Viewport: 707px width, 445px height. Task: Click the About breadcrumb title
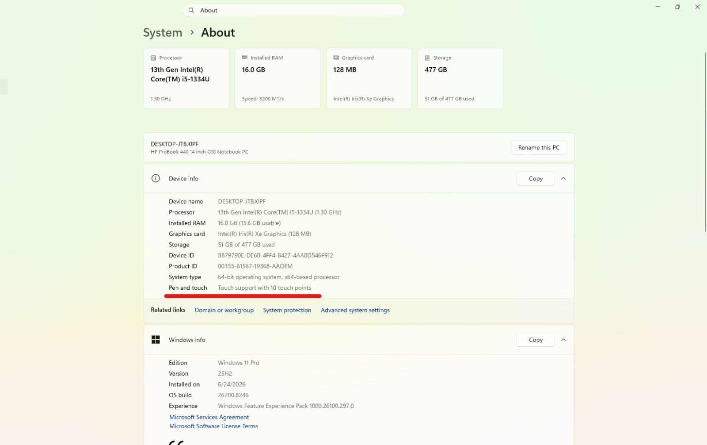218,33
